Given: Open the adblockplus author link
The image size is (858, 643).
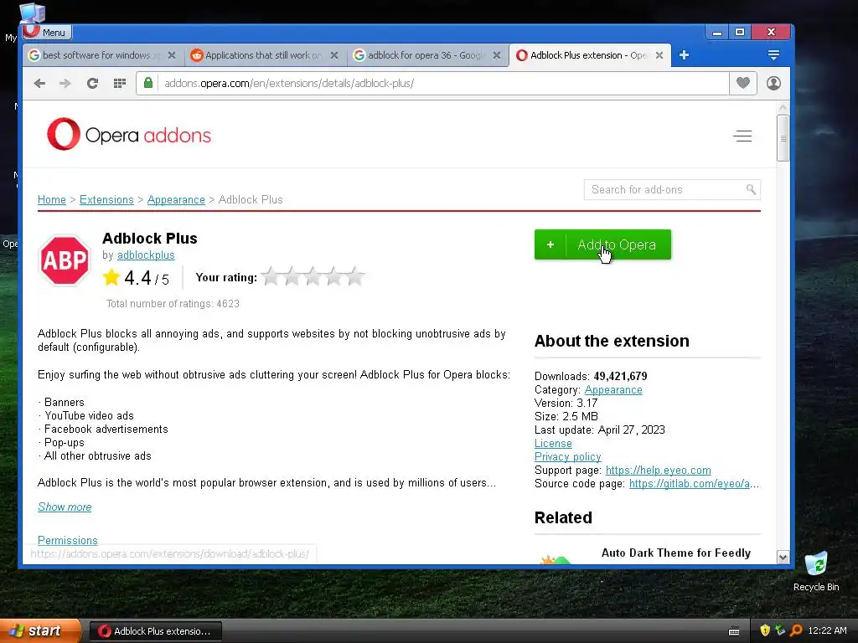Looking at the screenshot, I should click(x=146, y=255).
